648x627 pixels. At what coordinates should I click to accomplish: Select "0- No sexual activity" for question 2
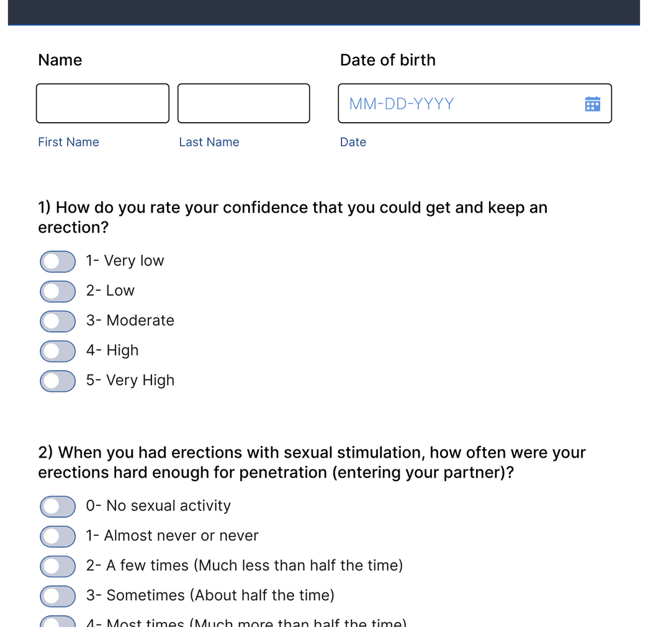[x=57, y=506]
